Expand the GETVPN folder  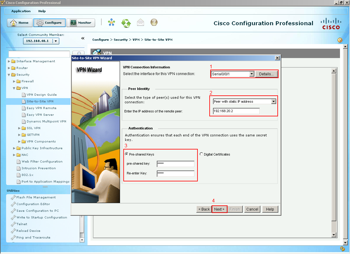coord(19,135)
